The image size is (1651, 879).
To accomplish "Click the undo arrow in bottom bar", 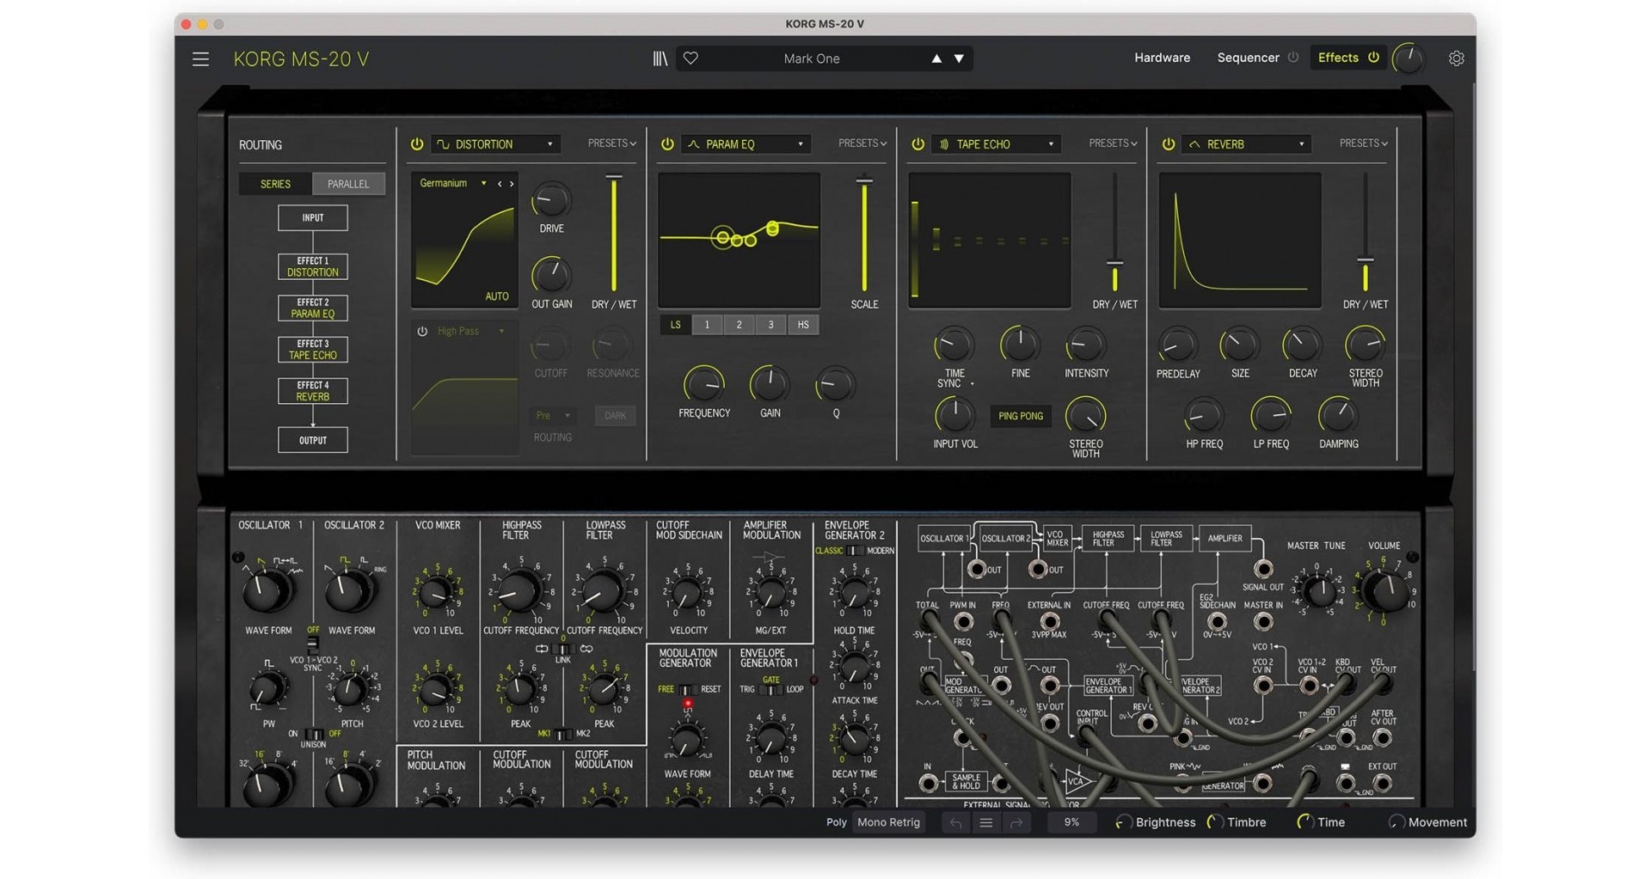I will coord(955,822).
